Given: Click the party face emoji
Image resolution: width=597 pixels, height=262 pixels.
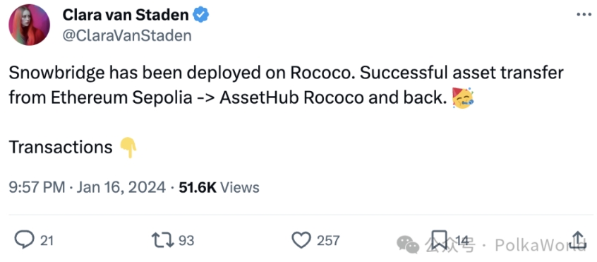Looking at the screenshot, I should [x=463, y=98].
